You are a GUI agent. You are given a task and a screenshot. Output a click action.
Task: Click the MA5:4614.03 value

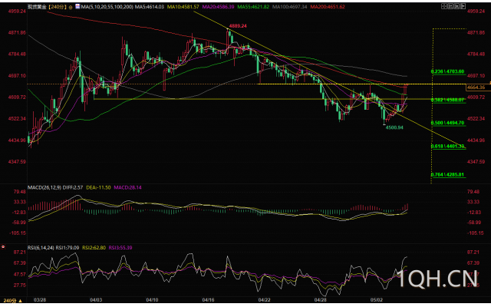point(150,7)
